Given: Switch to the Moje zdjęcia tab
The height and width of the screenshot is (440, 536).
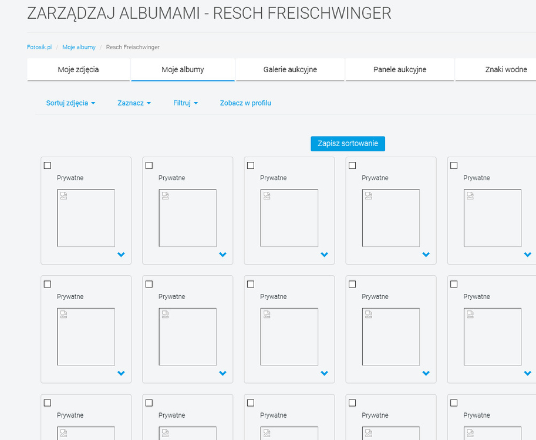Looking at the screenshot, I should [78, 70].
